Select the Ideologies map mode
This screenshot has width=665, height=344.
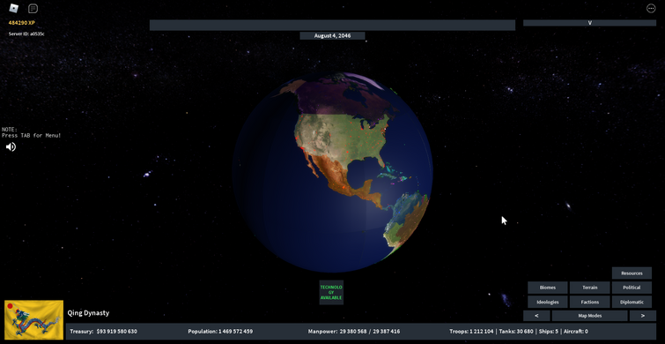tap(548, 302)
